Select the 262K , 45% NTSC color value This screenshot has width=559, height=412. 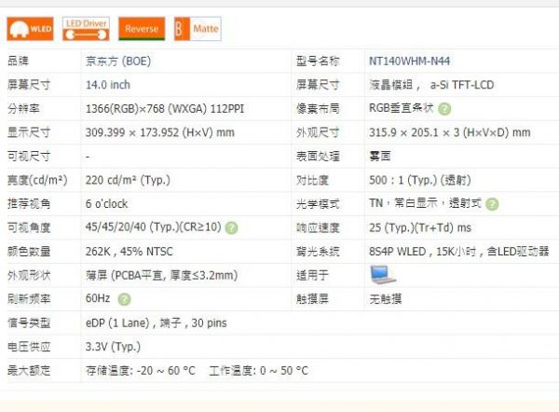[130, 252]
